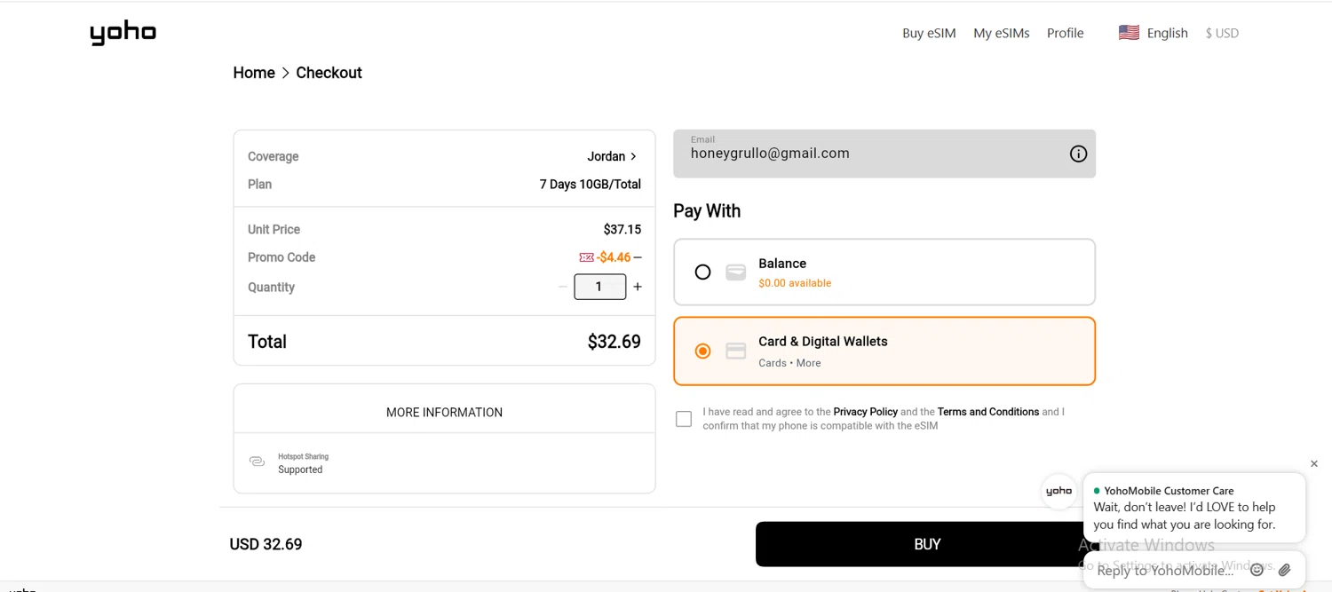The image size is (1332, 592).
Task: Open the emoji picker in chat
Action: 1257,570
